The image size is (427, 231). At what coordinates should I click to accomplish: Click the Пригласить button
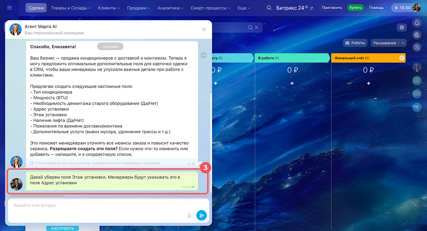[332, 8]
